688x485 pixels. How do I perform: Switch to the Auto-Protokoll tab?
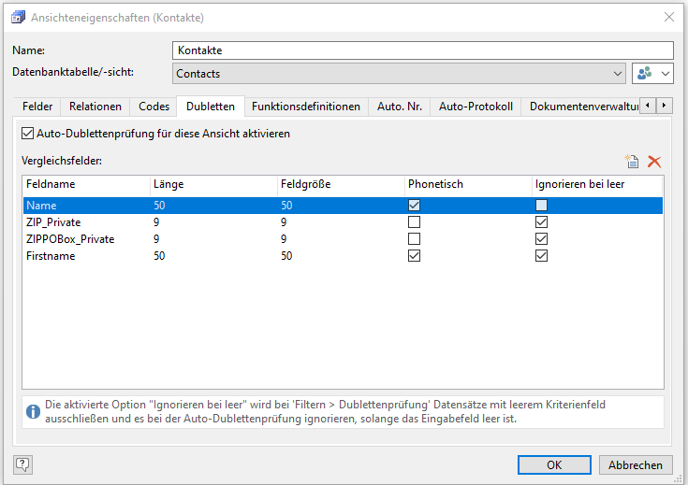point(476,107)
